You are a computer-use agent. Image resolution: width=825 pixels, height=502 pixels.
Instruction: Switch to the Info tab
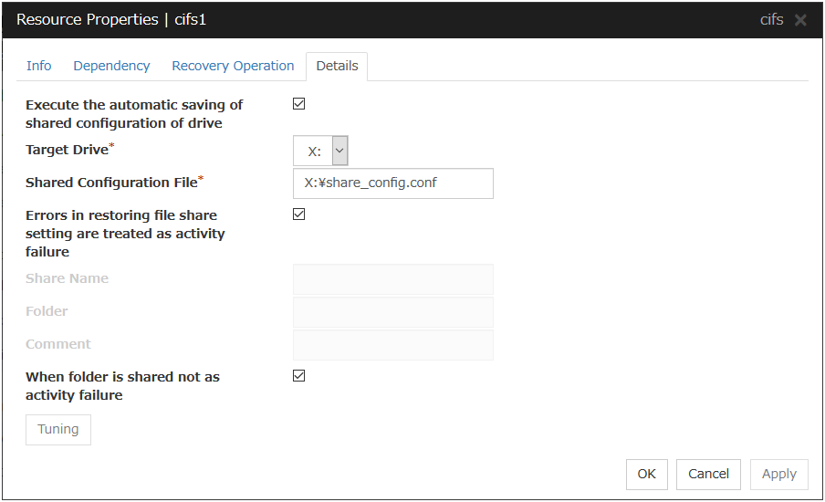coord(39,66)
